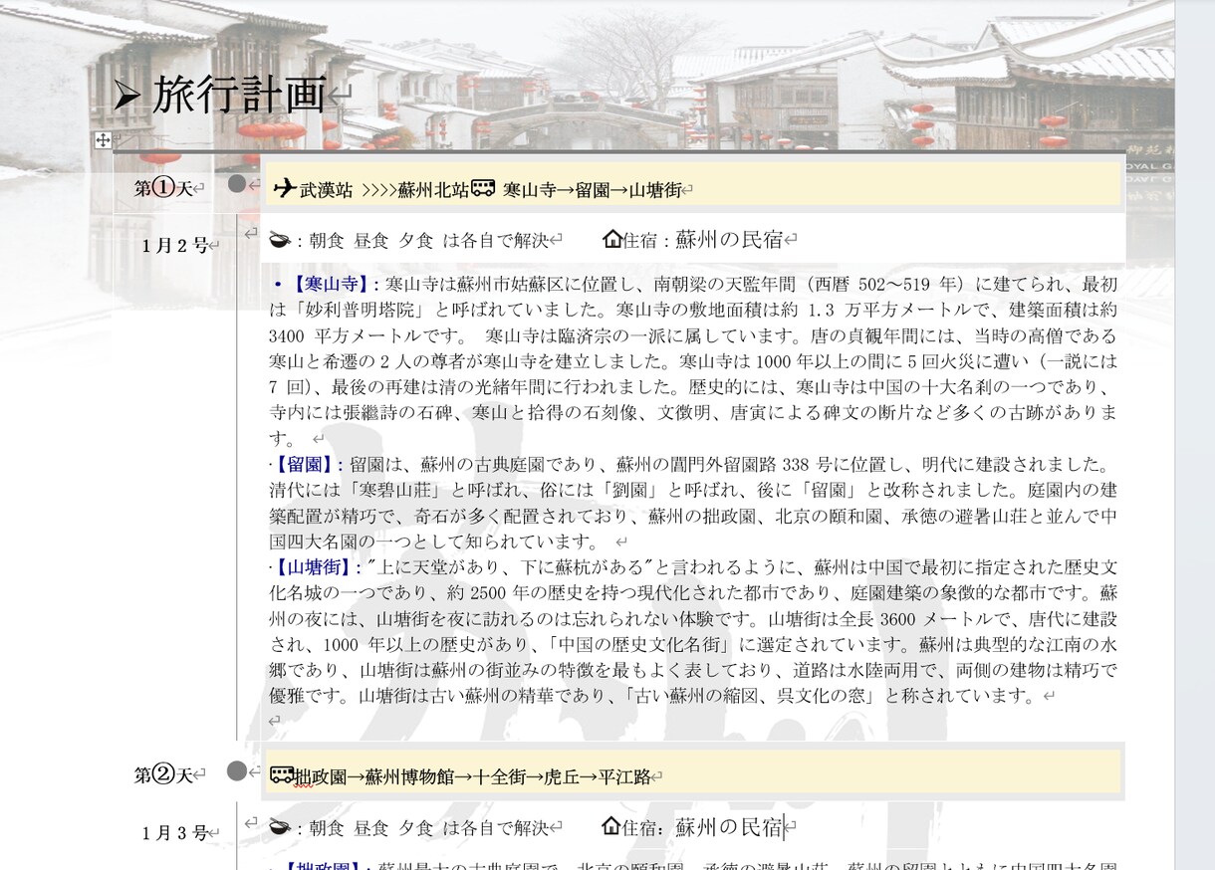Viewport: 1215px width, 870px height.
Task: Select the bus icon after 蘇州北站
Action: pos(483,188)
